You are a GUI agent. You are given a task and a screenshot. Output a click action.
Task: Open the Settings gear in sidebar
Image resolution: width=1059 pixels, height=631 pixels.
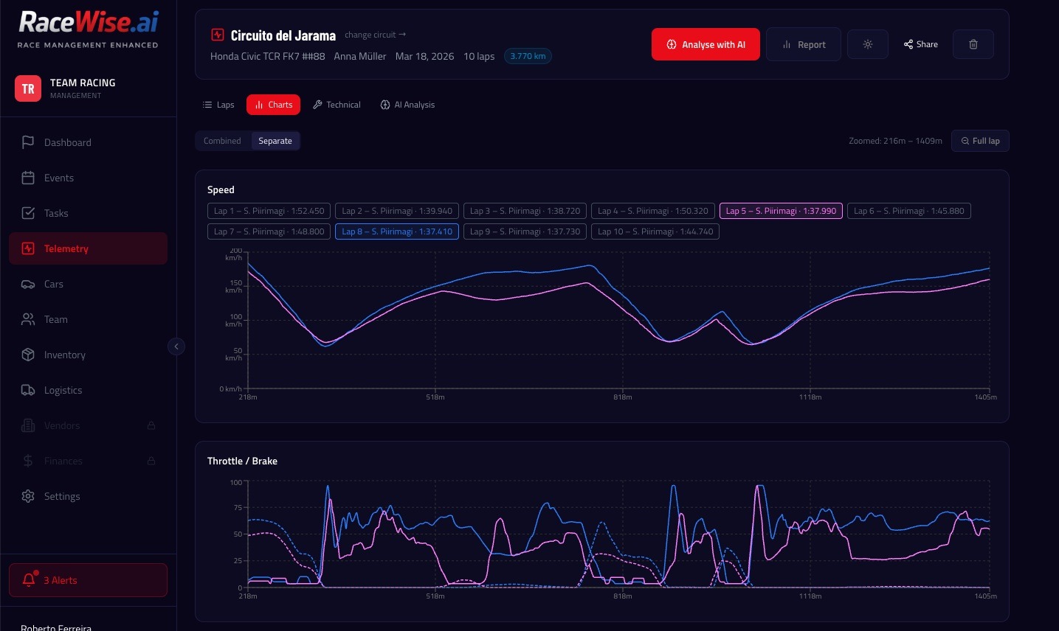pyautogui.click(x=28, y=496)
